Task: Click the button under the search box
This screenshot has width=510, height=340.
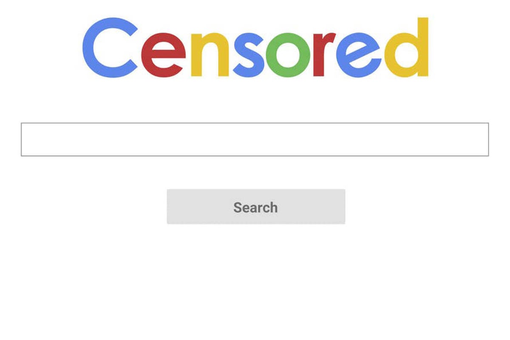Action: point(256,207)
